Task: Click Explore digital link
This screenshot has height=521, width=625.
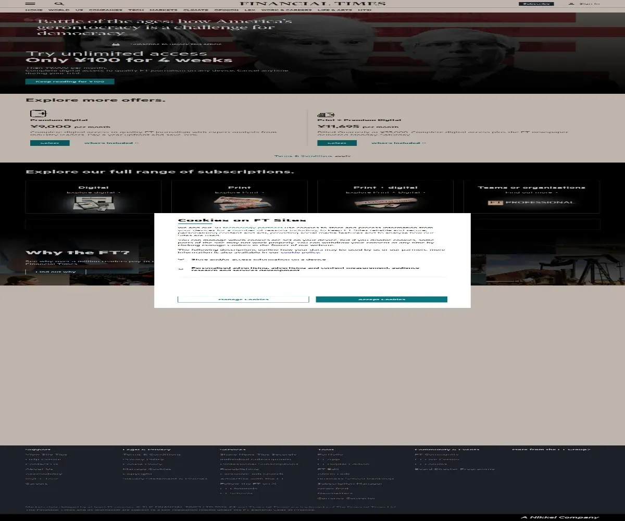Action: [94, 192]
